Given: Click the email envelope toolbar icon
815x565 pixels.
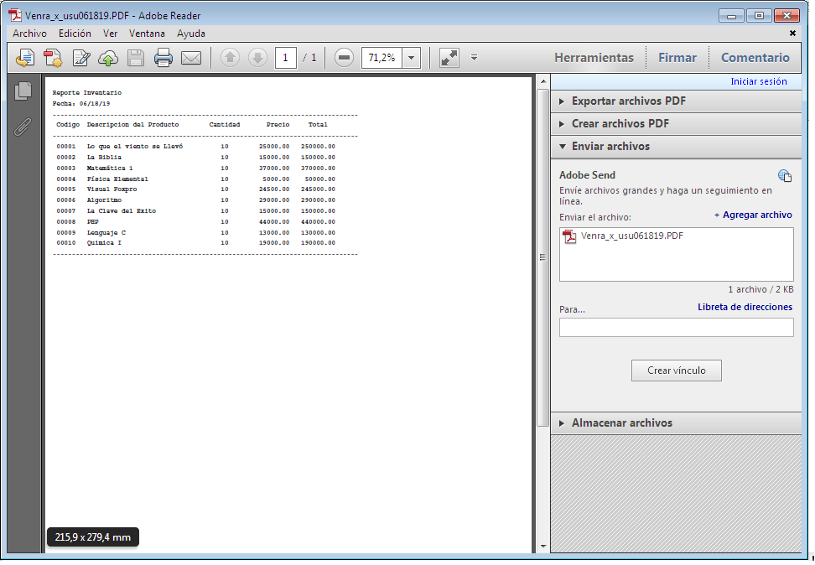Looking at the screenshot, I should pyautogui.click(x=191, y=58).
